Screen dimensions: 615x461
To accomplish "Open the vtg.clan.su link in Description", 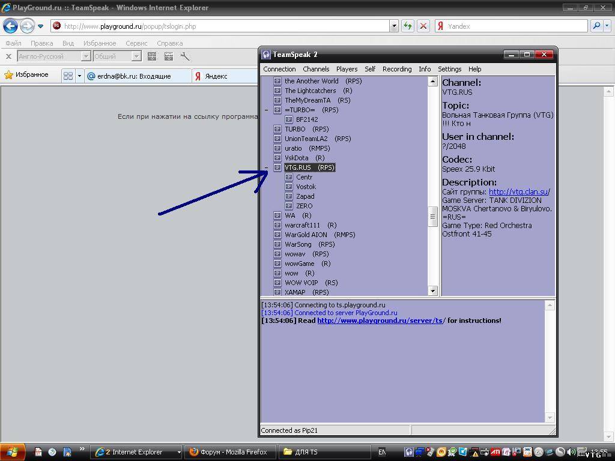I will 518,191.
